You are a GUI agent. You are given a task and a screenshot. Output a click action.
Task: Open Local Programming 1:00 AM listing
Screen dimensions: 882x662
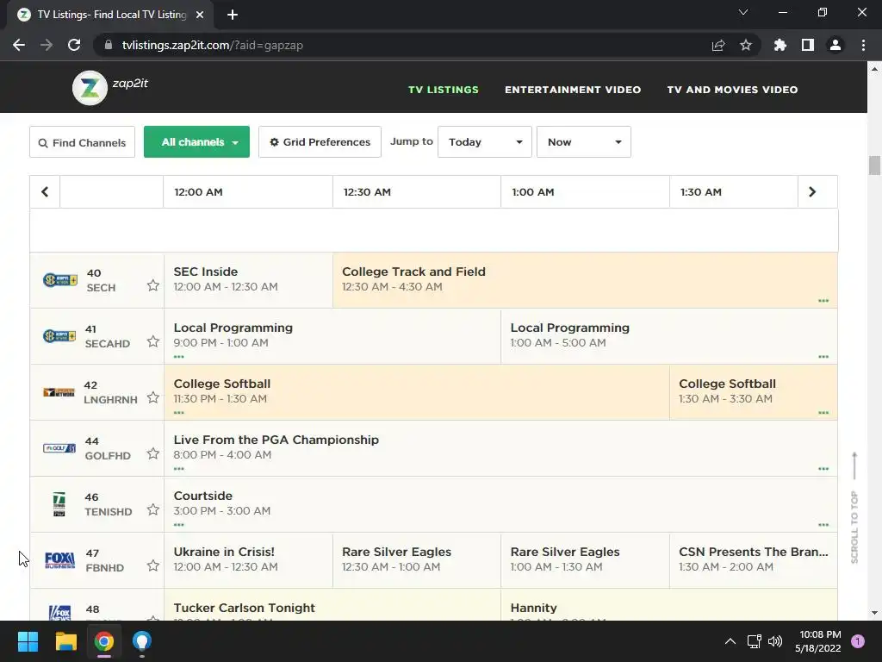click(669, 336)
